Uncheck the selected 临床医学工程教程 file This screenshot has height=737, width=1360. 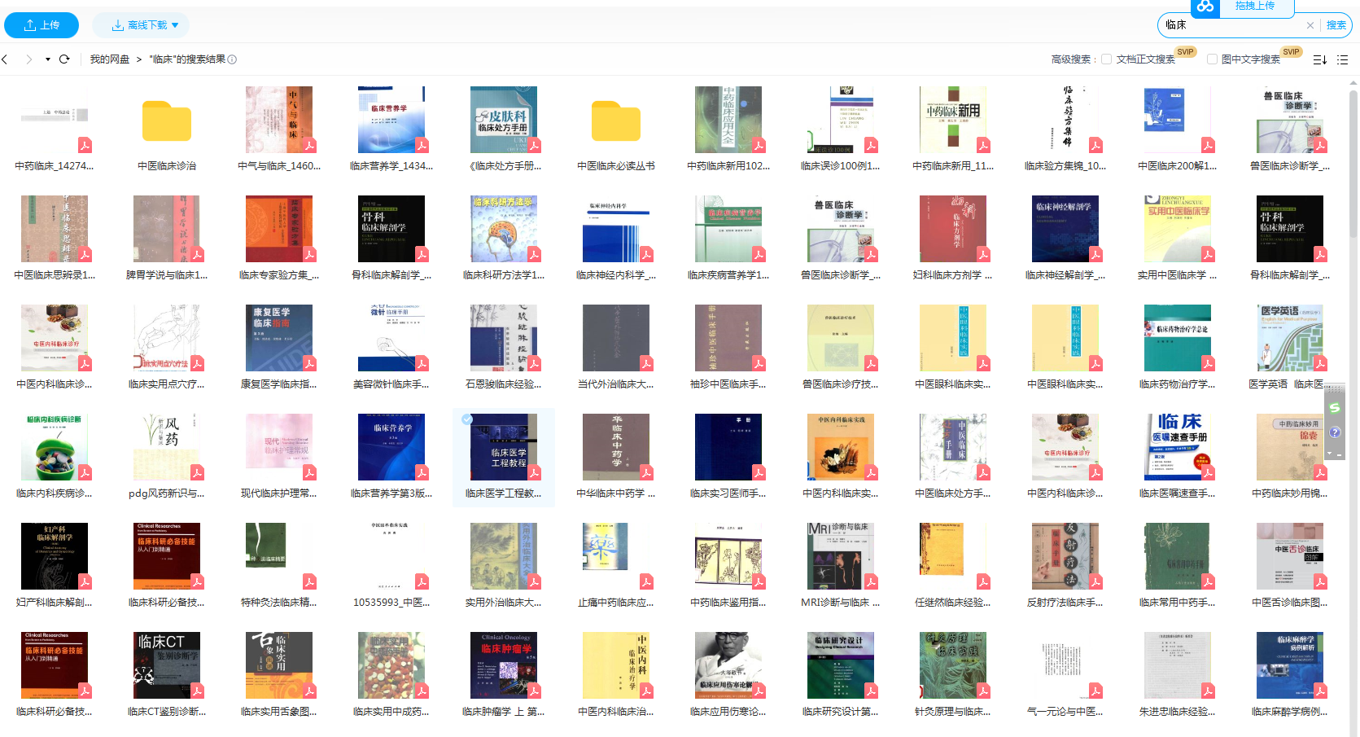point(467,419)
